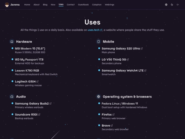185x139 pixels.
Task: Open the LG V50 ThinQ 5G link
Action: point(114,60)
